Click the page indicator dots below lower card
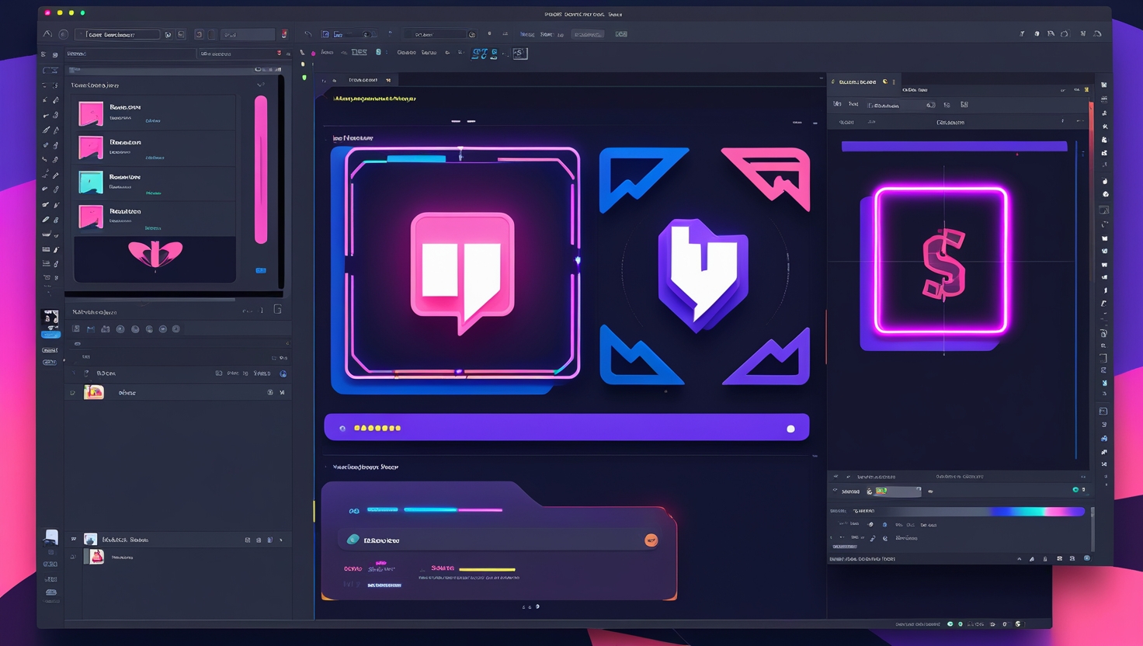This screenshot has height=646, width=1143. click(530, 606)
